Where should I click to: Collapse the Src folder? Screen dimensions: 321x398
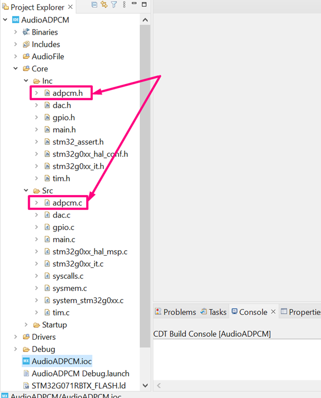tap(26, 190)
